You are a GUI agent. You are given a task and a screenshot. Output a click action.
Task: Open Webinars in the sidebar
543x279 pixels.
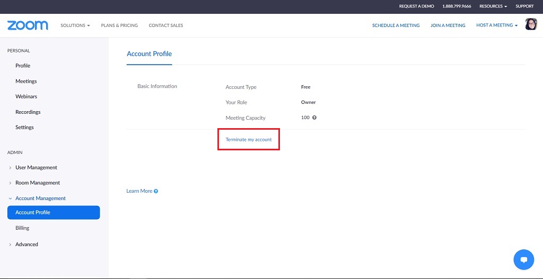pyautogui.click(x=27, y=96)
